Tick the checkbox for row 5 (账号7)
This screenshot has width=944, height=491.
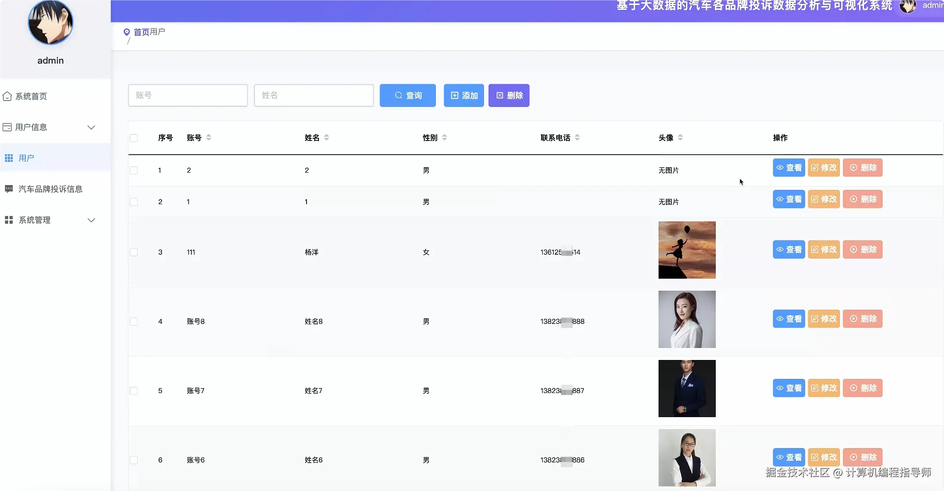coord(134,390)
